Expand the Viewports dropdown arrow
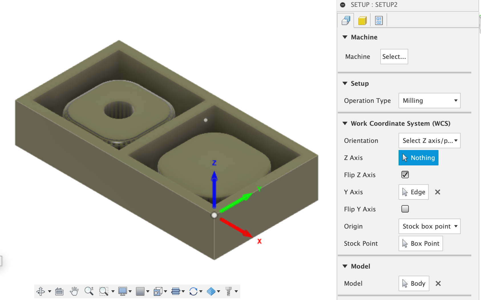The height and width of the screenshot is (300, 481). pos(165,291)
